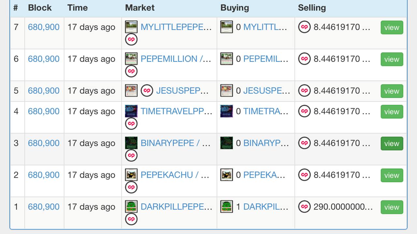Image resolution: width=417 pixels, height=234 pixels.
Task: Open the MYLITTL asset link in Buying column
Action: [x=265, y=27]
